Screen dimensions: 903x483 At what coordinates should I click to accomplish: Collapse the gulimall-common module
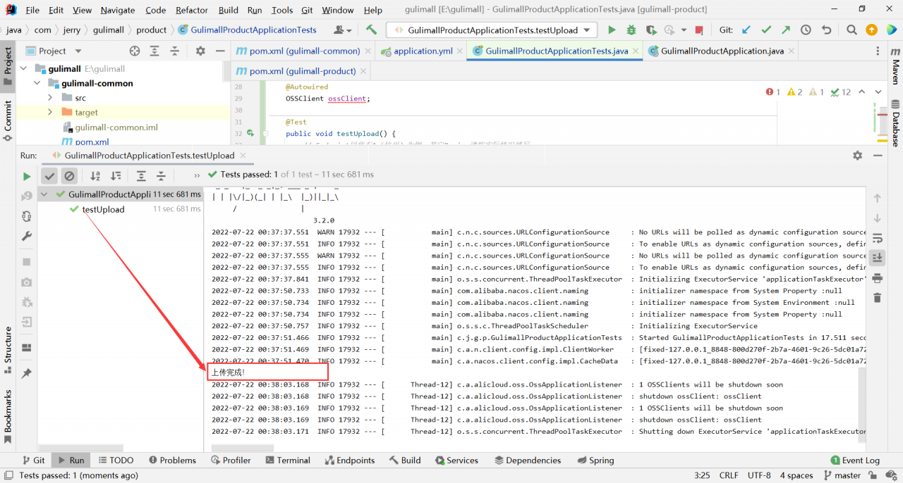coord(37,83)
